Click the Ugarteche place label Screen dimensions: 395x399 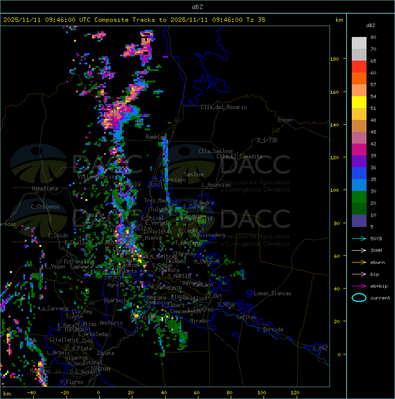click(117, 300)
